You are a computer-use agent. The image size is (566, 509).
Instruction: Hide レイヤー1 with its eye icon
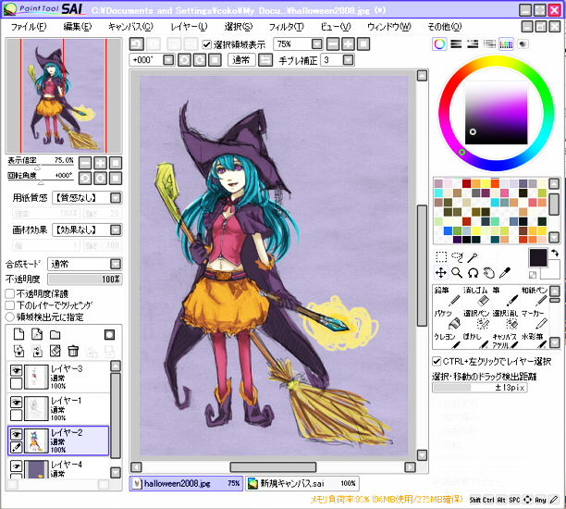17,402
